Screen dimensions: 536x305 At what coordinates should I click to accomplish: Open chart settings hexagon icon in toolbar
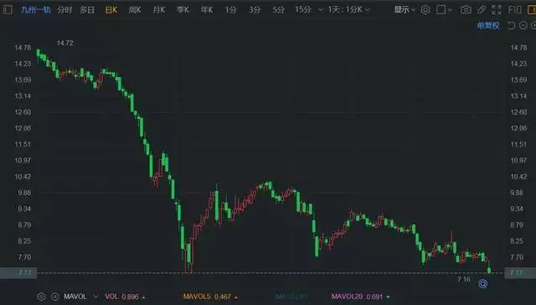point(425,9)
